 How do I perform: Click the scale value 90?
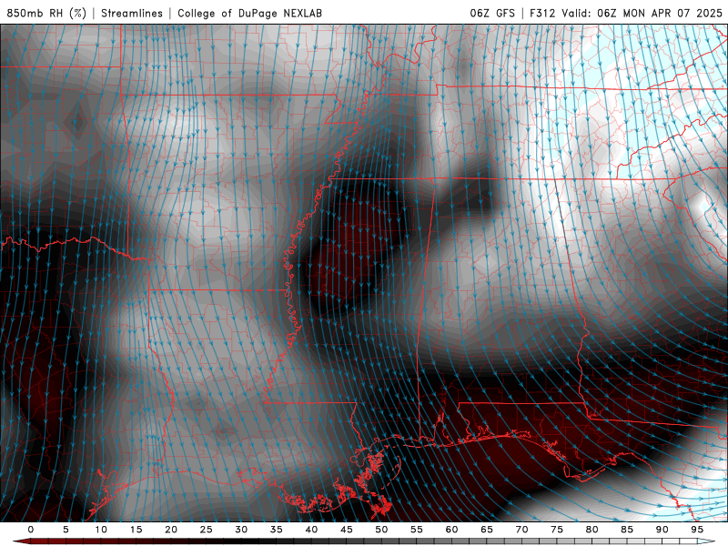tap(662, 530)
